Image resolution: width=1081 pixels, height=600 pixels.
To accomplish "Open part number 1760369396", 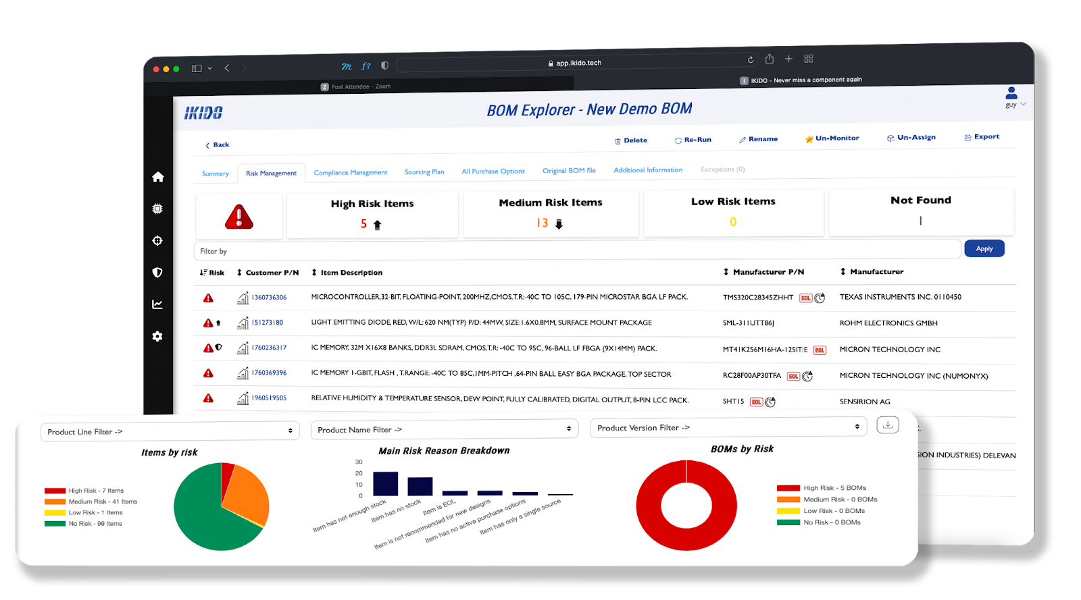I will pos(269,373).
